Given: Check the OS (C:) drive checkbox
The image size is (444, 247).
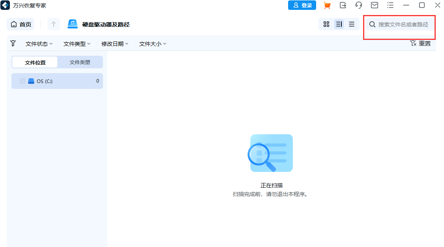Looking at the screenshot, I should (x=22, y=81).
